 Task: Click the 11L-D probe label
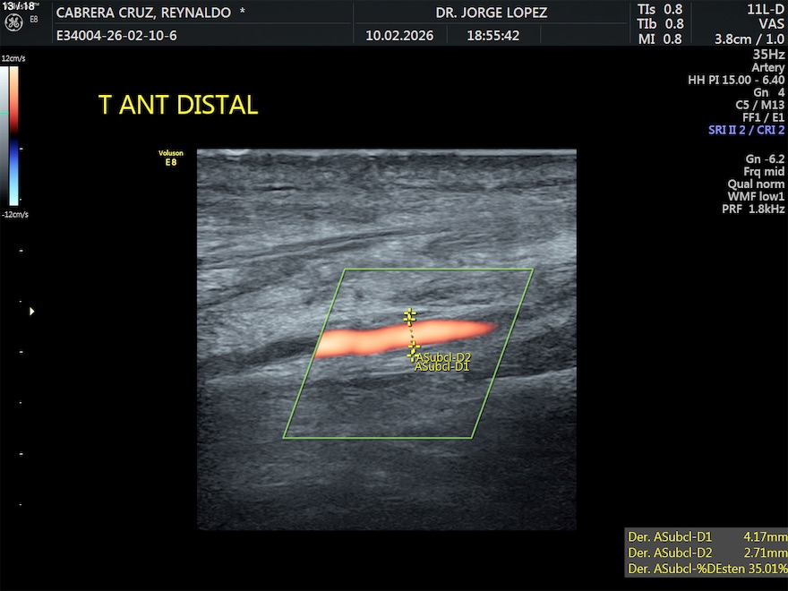tap(765, 10)
